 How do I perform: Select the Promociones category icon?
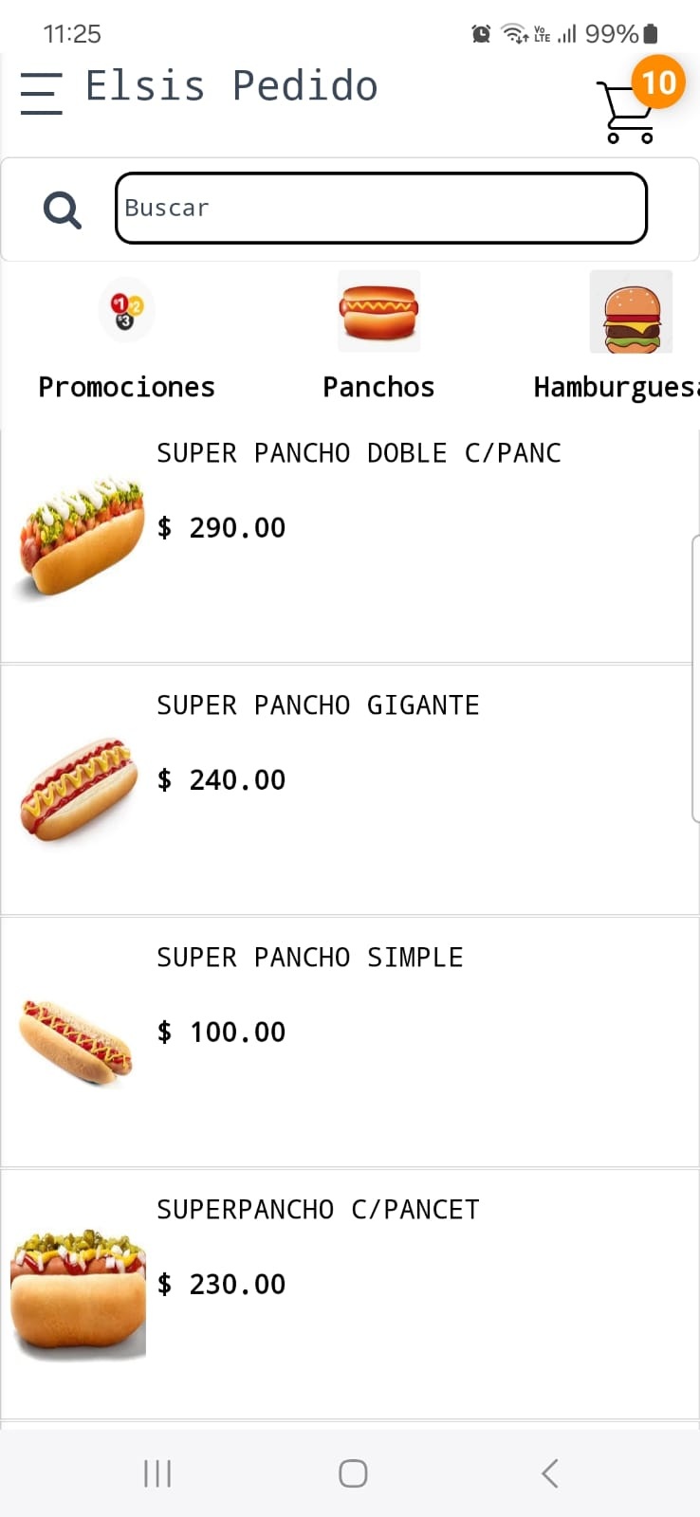point(126,310)
